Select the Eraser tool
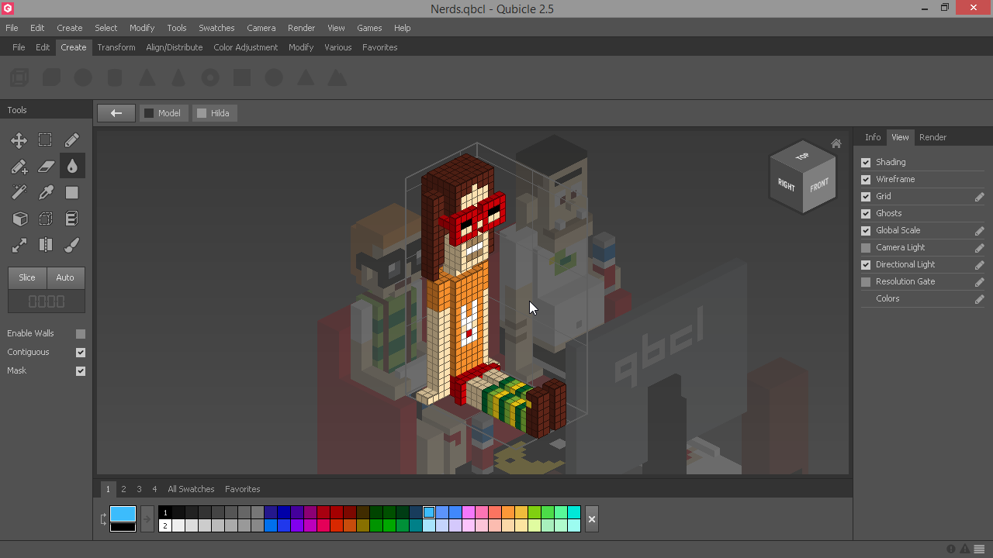993x558 pixels. click(x=46, y=167)
